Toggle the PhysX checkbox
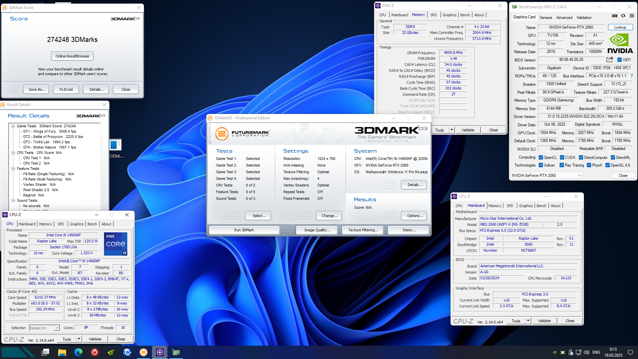Image resolution: width=638 pixels, height=359 pixels. pos(589,165)
